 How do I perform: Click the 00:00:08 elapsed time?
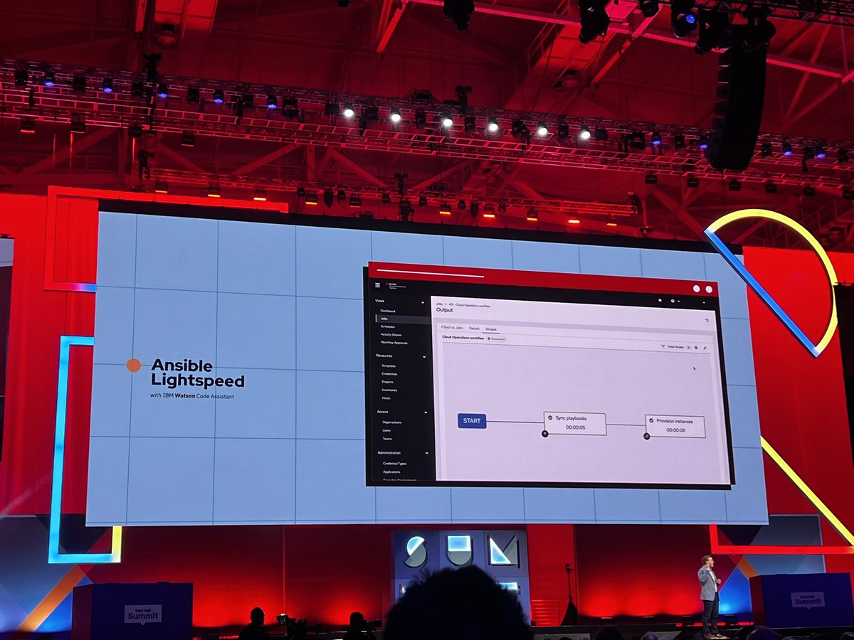point(676,430)
